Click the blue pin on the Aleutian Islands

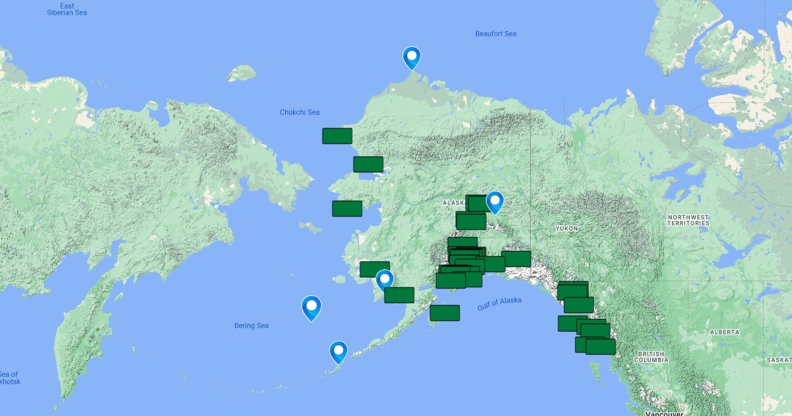click(339, 352)
